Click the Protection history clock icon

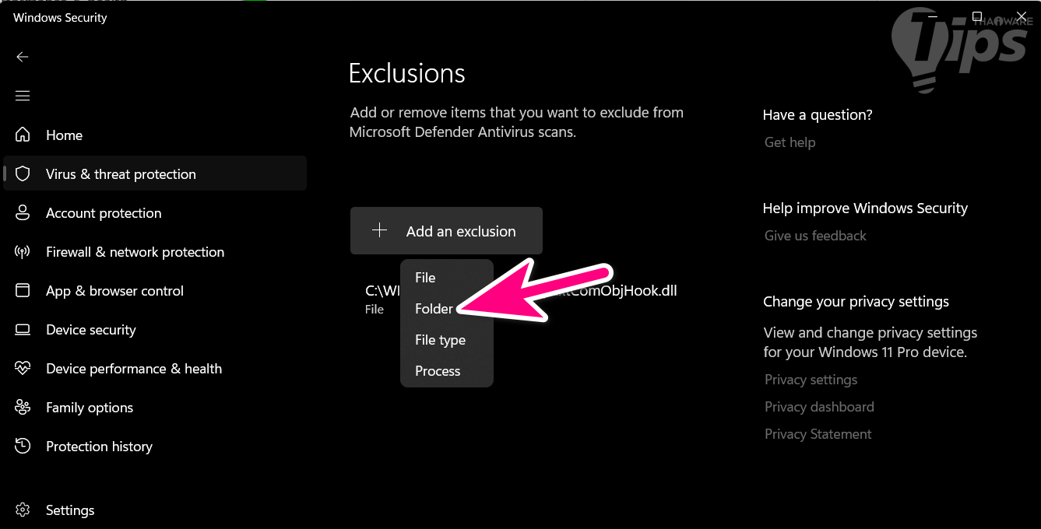(23, 446)
